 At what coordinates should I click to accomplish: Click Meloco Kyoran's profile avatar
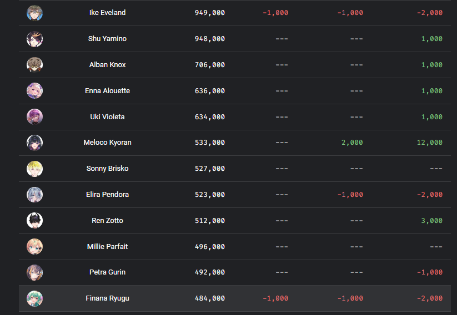(x=34, y=143)
